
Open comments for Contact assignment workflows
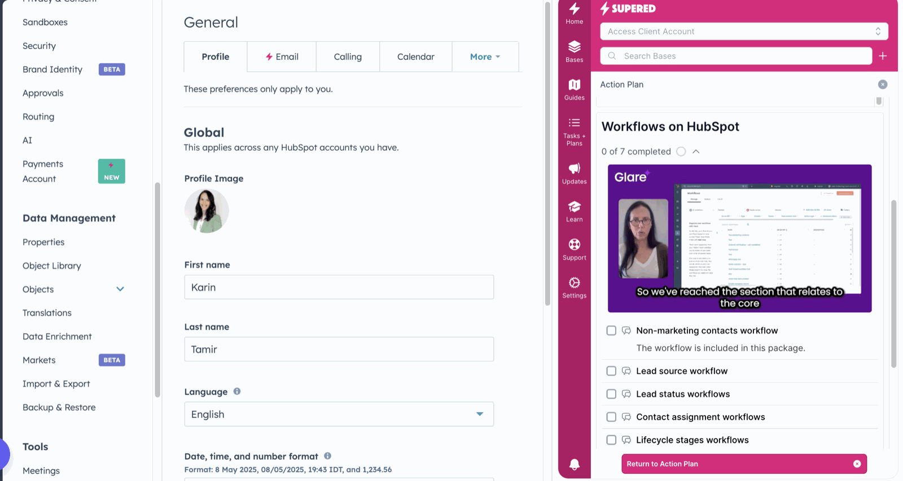(x=626, y=417)
